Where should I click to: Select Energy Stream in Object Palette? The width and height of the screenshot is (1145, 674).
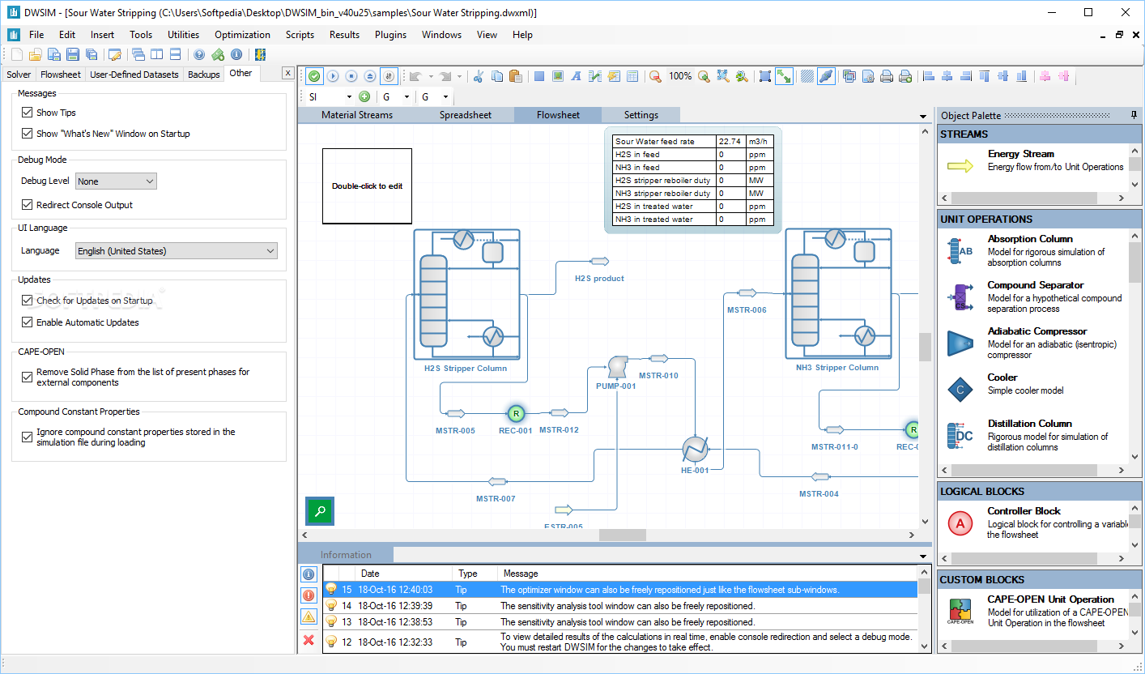1035,166
